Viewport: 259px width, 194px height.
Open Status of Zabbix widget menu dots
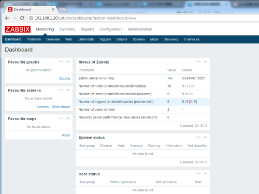198,62
